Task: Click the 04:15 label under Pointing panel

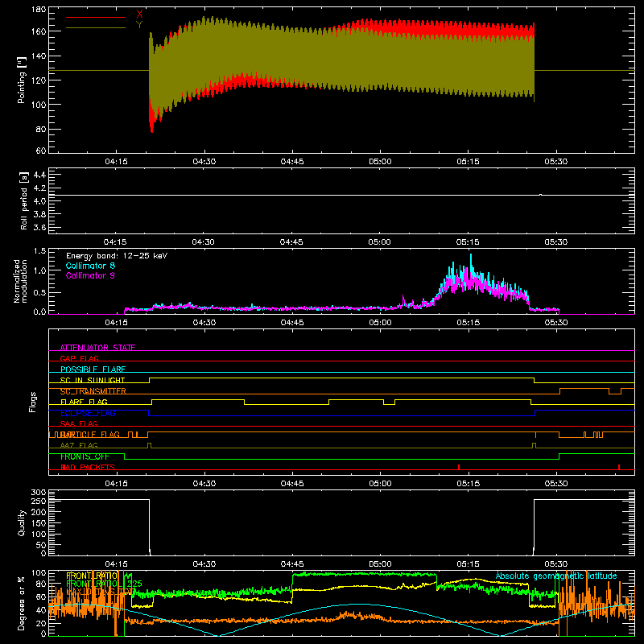Action: 116,162
